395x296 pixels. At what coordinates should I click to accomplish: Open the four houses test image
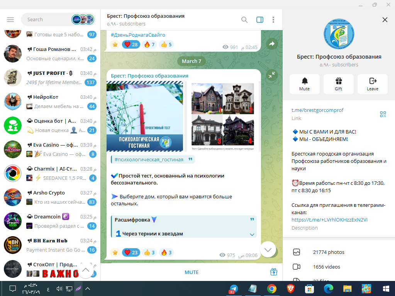(x=223, y=116)
